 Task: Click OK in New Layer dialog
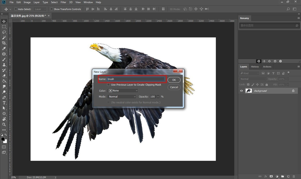[174, 80]
